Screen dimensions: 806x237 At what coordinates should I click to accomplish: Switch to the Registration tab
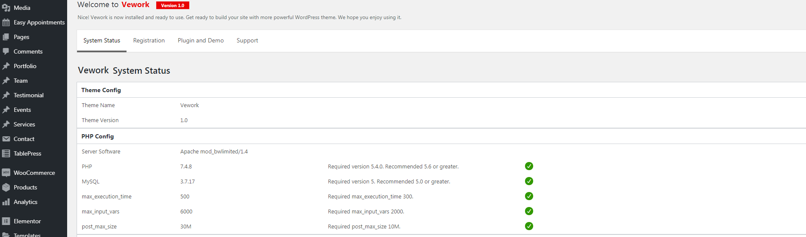pyautogui.click(x=149, y=41)
